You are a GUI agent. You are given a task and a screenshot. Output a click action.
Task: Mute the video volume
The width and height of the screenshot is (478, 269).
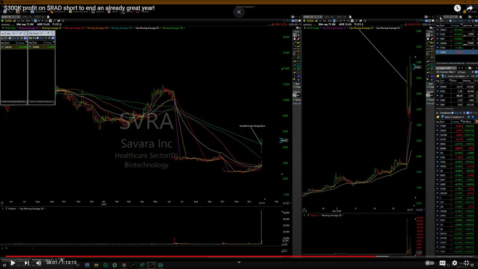tap(38, 263)
